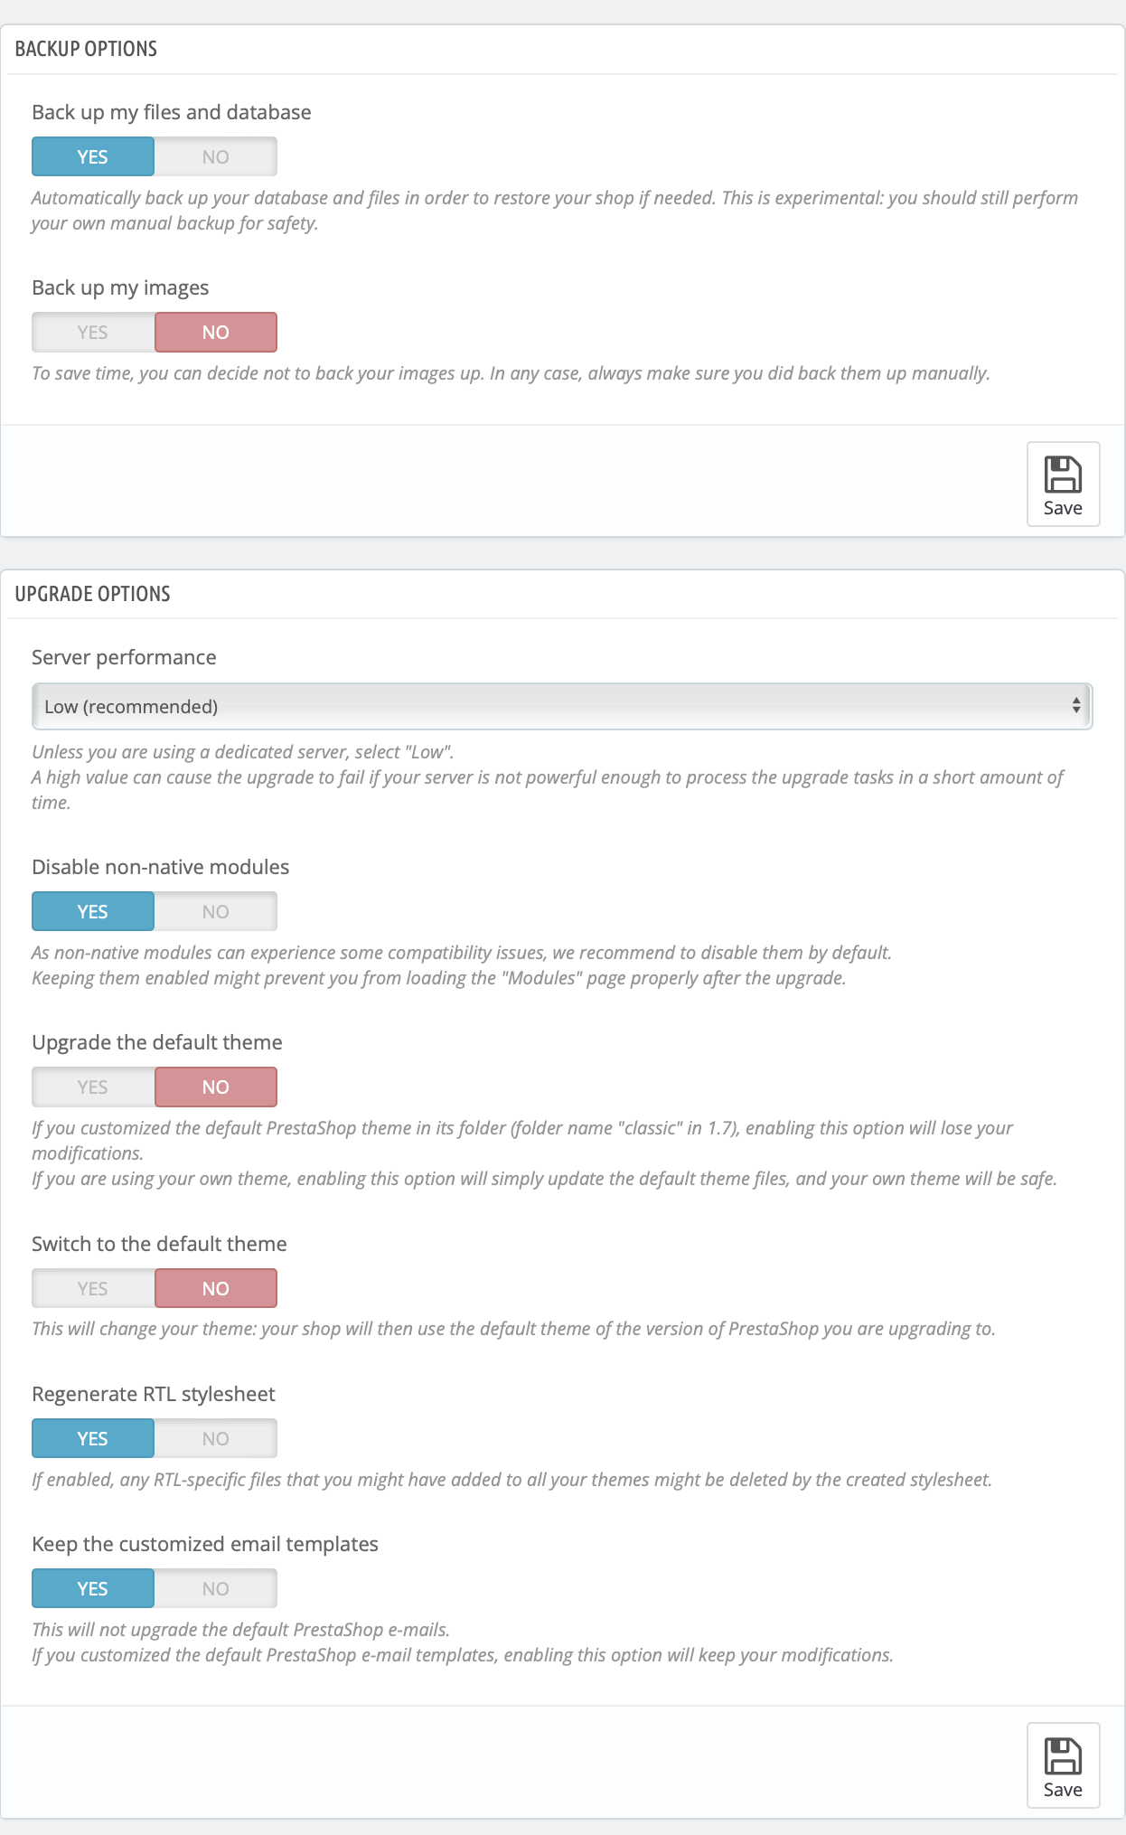Enable Back up my images
This screenshot has height=1835, width=1126.
[x=92, y=332]
